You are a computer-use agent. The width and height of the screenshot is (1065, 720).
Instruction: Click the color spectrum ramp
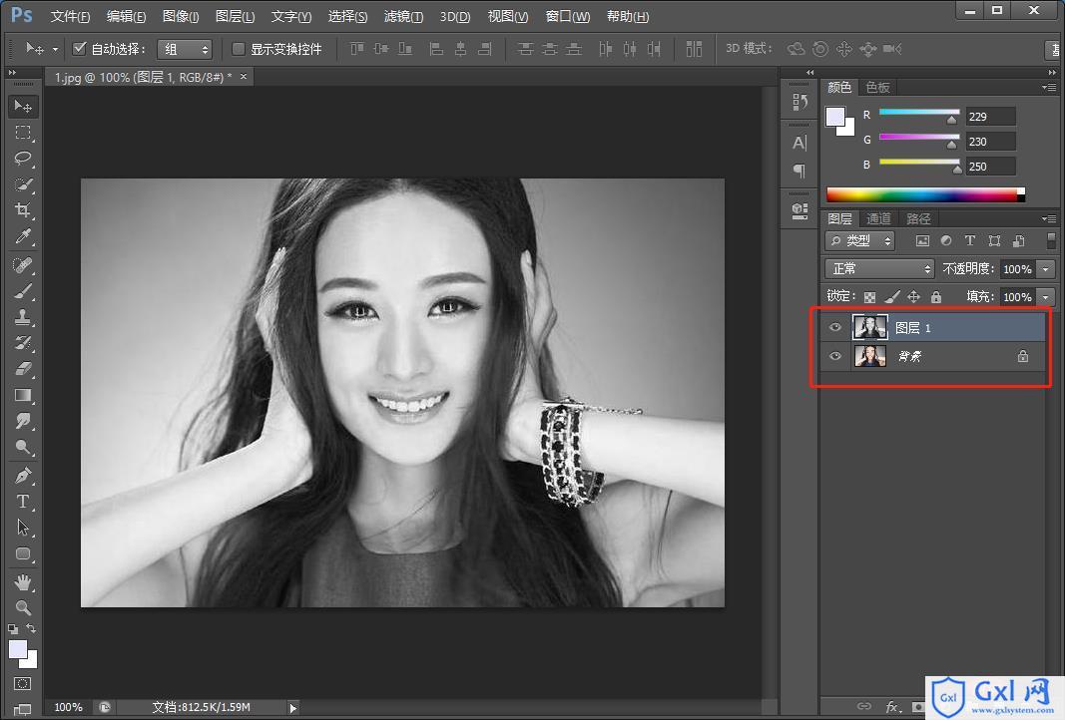[926, 195]
